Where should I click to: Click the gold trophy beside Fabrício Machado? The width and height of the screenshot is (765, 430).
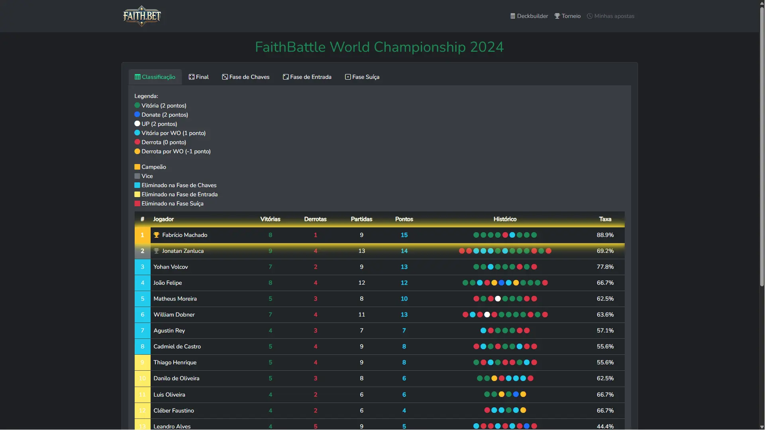point(157,235)
